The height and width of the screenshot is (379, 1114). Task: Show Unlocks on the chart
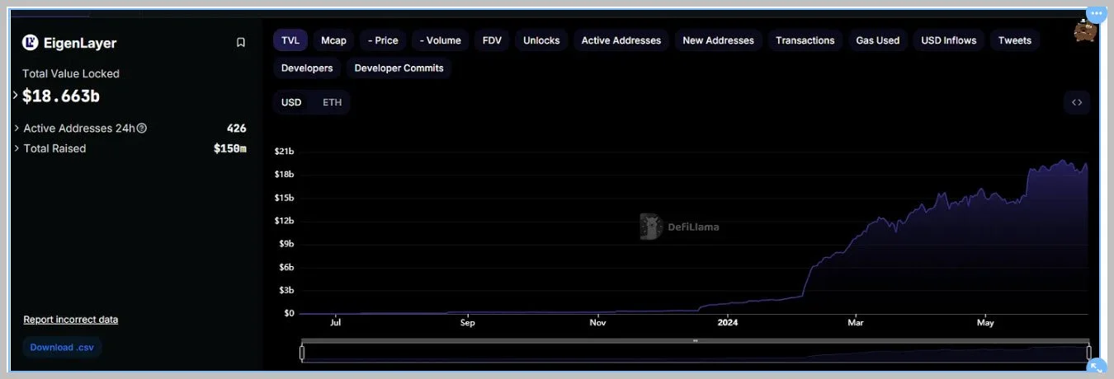coord(541,40)
